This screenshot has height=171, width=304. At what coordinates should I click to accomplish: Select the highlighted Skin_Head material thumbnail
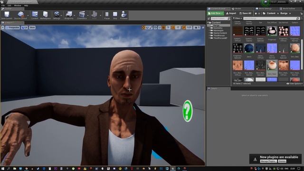(272, 65)
